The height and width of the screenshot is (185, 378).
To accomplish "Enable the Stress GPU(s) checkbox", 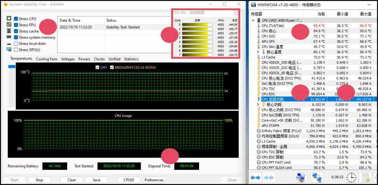I will (x=16, y=50).
